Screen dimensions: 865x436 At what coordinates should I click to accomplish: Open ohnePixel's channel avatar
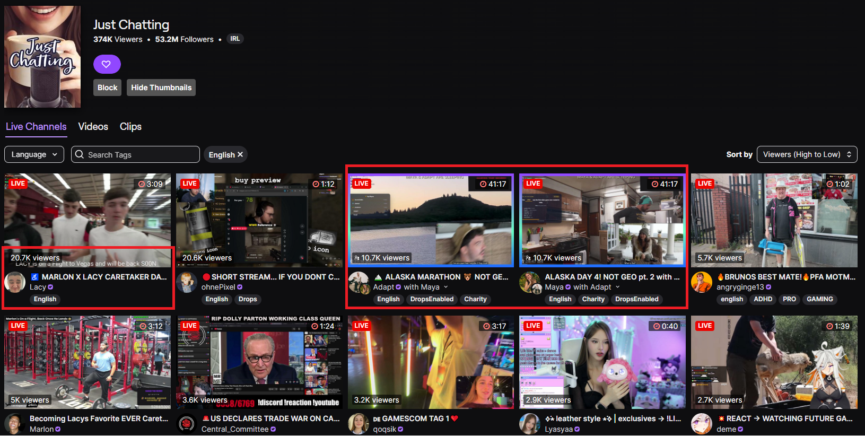[x=187, y=282]
